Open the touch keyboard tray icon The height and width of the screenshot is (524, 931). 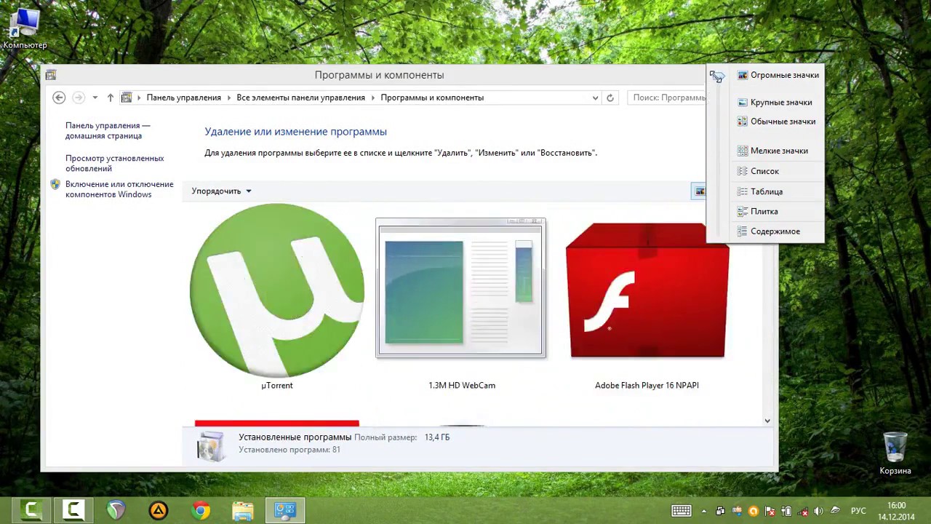[x=682, y=510]
